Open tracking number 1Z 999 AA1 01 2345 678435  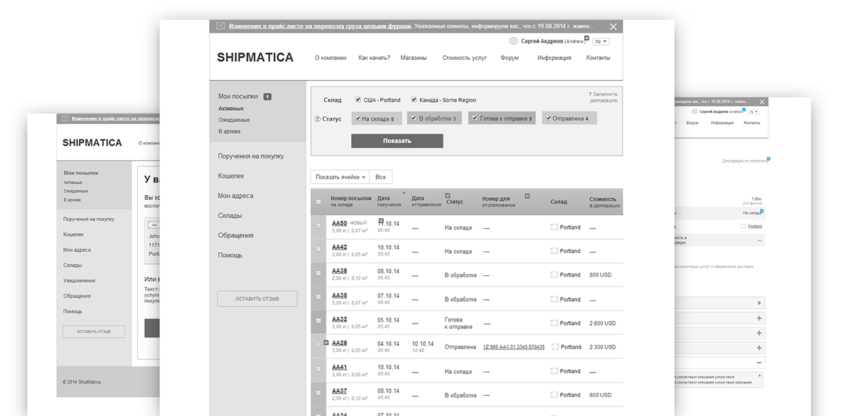514,347
